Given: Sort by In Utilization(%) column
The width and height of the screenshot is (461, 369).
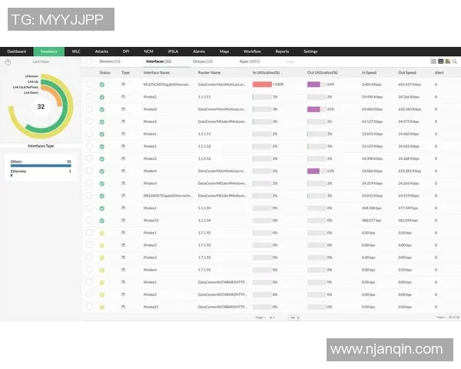Looking at the screenshot, I should coord(266,72).
